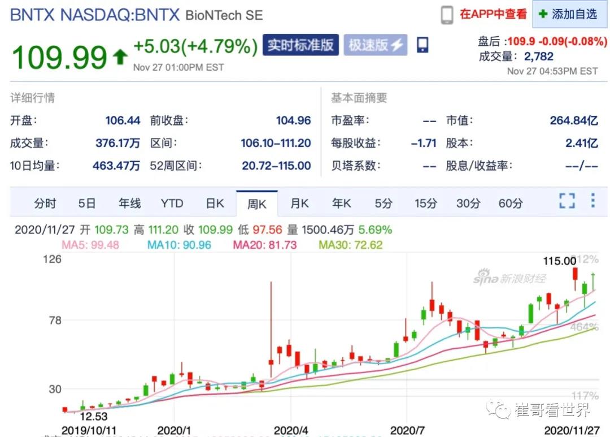Viewport: 610px width, 437px height.
Task: Click the 在APP中查看 link
Action: 493,15
